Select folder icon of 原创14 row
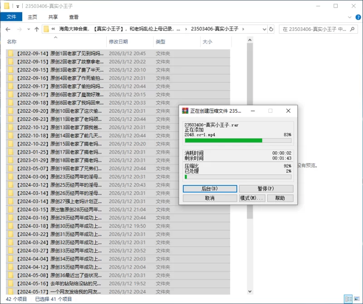Image resolution: width=363 pixels, height=304 pixels. [10, 136]
